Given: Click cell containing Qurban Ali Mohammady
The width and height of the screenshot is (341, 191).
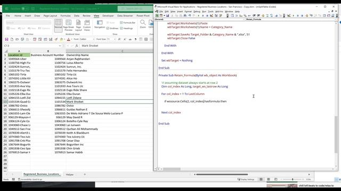Looking at the screenshot, I should pos(110,129).
